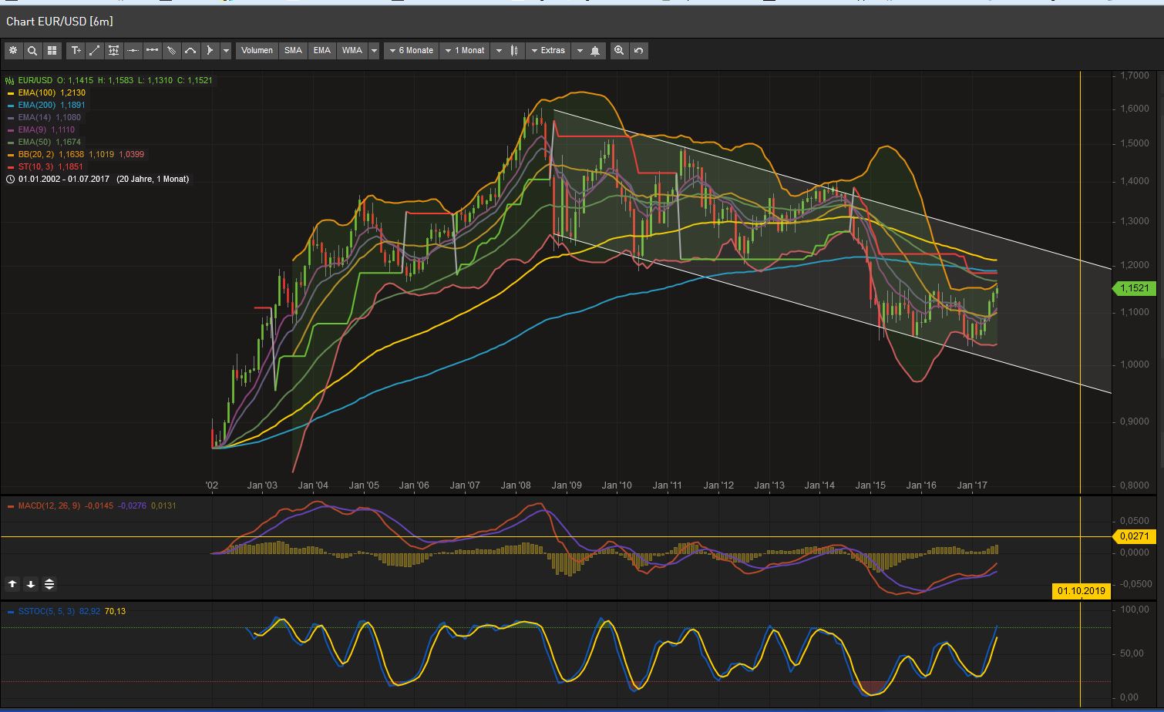This screenshot has width=1164, height=712.
Task: Open the Extras menu dropdown
Action: point(549,50)
